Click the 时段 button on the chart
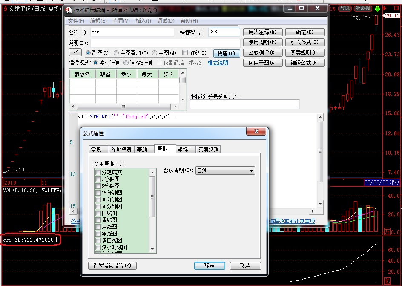402x286 pixels. click(345, 8)
